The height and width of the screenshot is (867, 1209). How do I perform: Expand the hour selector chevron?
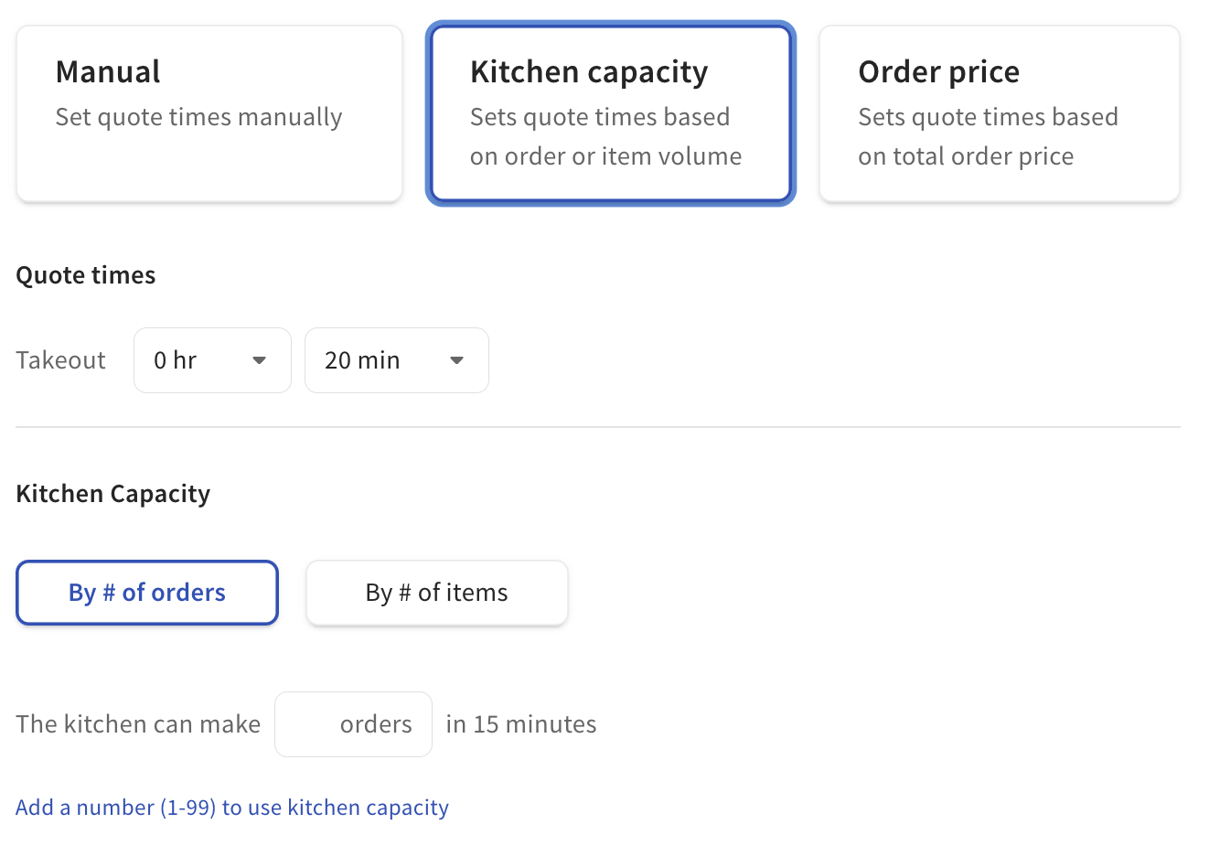(259, 360)
